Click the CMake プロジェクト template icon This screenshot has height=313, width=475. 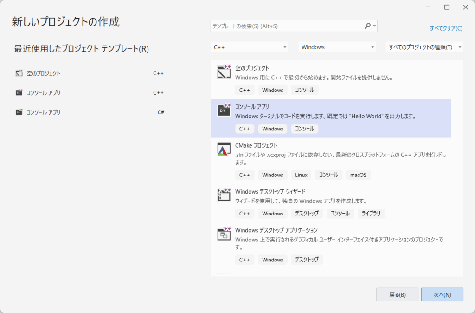click(x=224, y=149)
